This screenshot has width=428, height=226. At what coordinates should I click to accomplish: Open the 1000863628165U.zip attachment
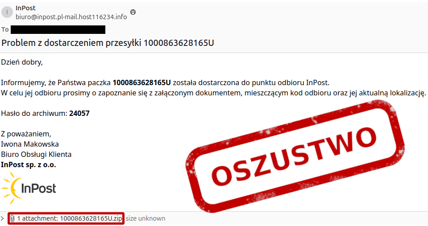coord(70,218)
